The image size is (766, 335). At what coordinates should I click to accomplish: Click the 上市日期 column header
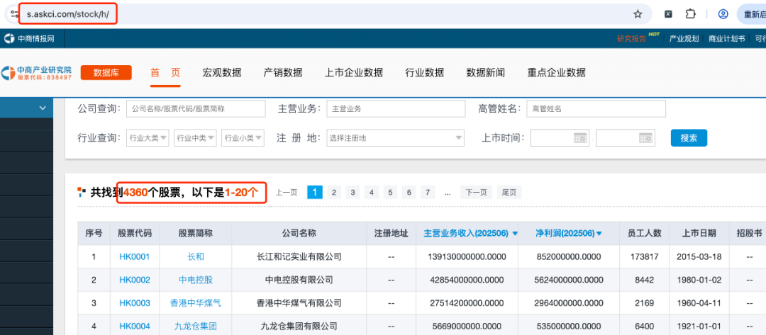pyautogui.click(x=699, y=233)
